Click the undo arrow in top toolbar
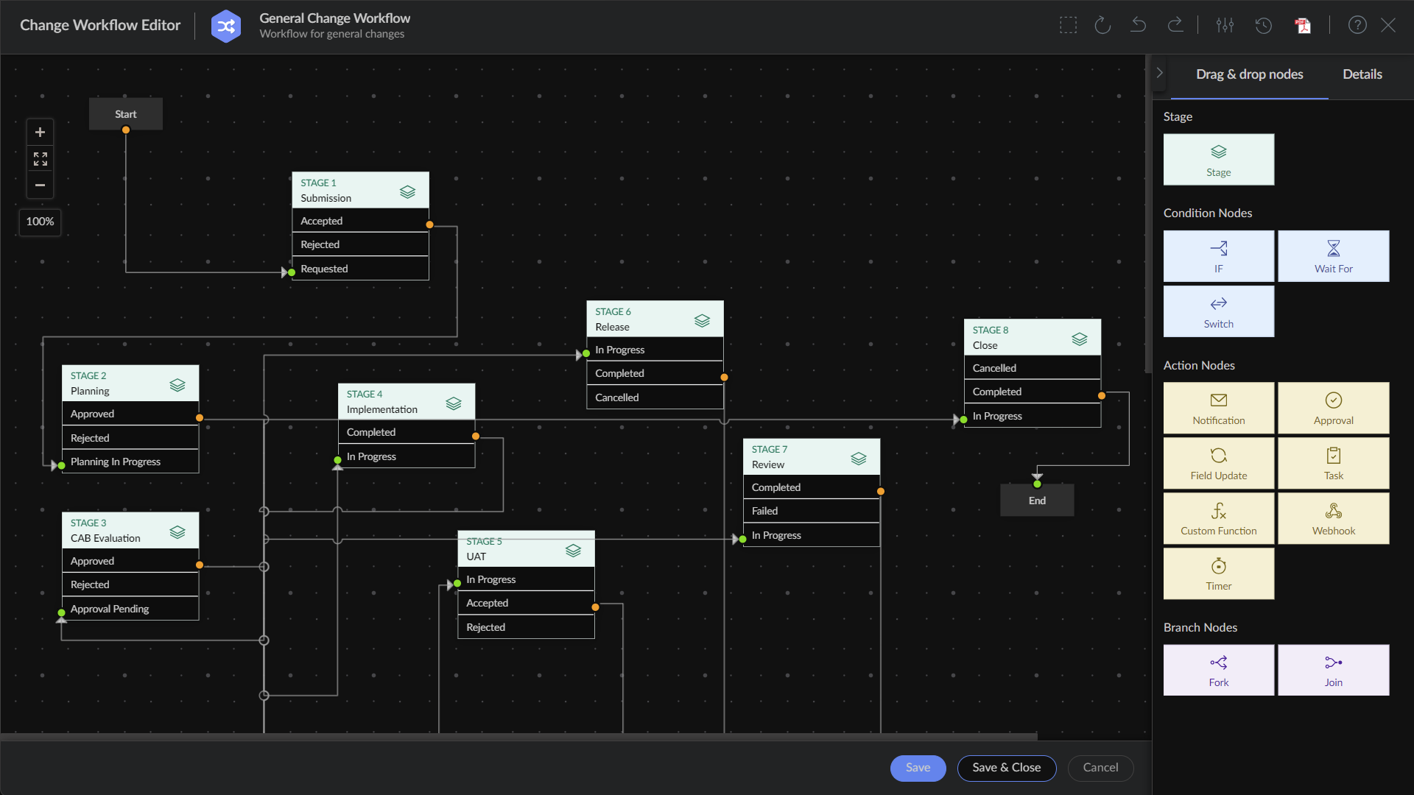This screenshot has width=1414, height=795. click(1139, 25)
